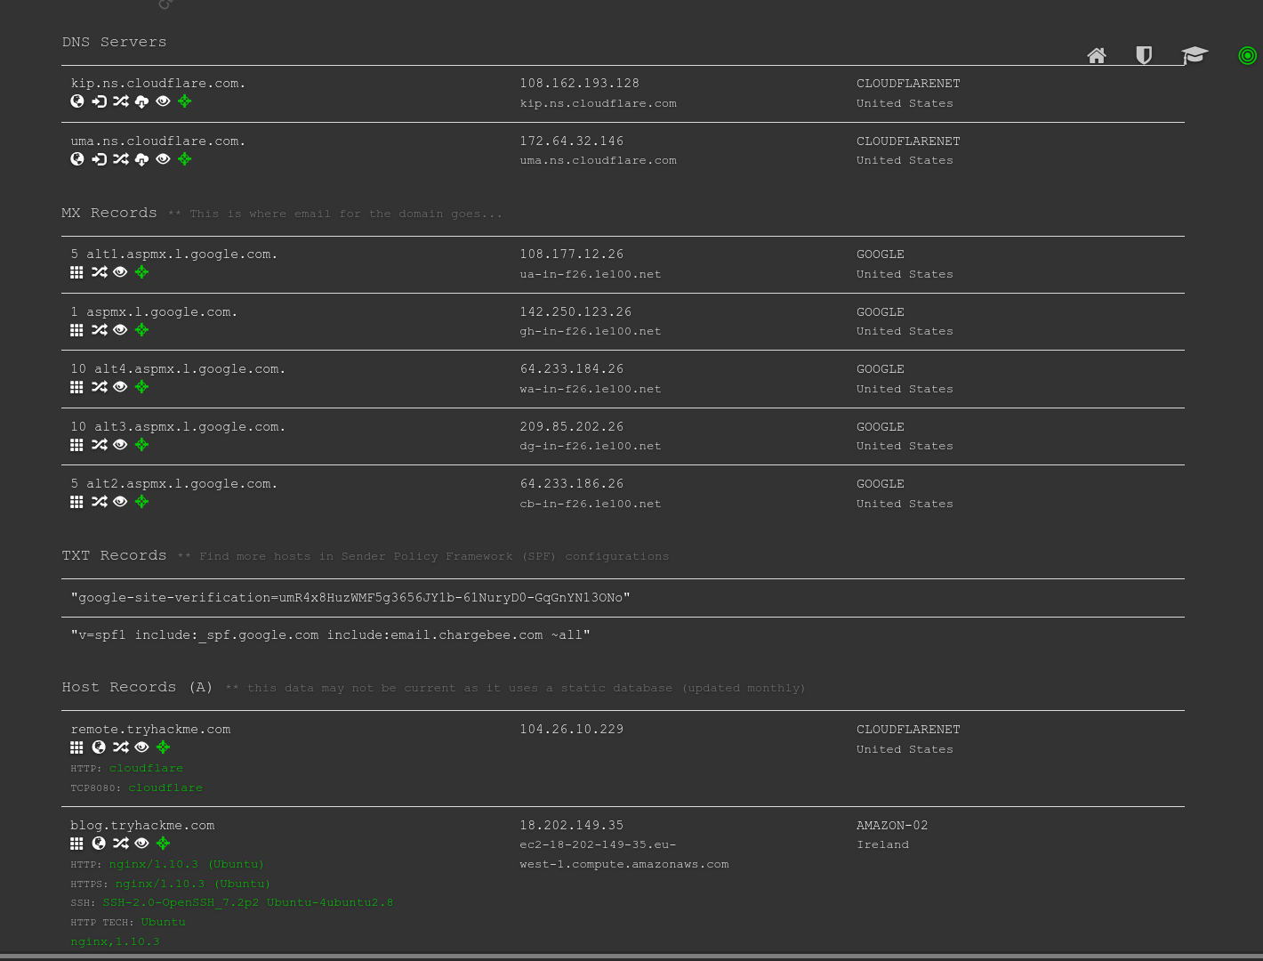
Task: Click the home icon in top navigation
Action: (1096, 56)
